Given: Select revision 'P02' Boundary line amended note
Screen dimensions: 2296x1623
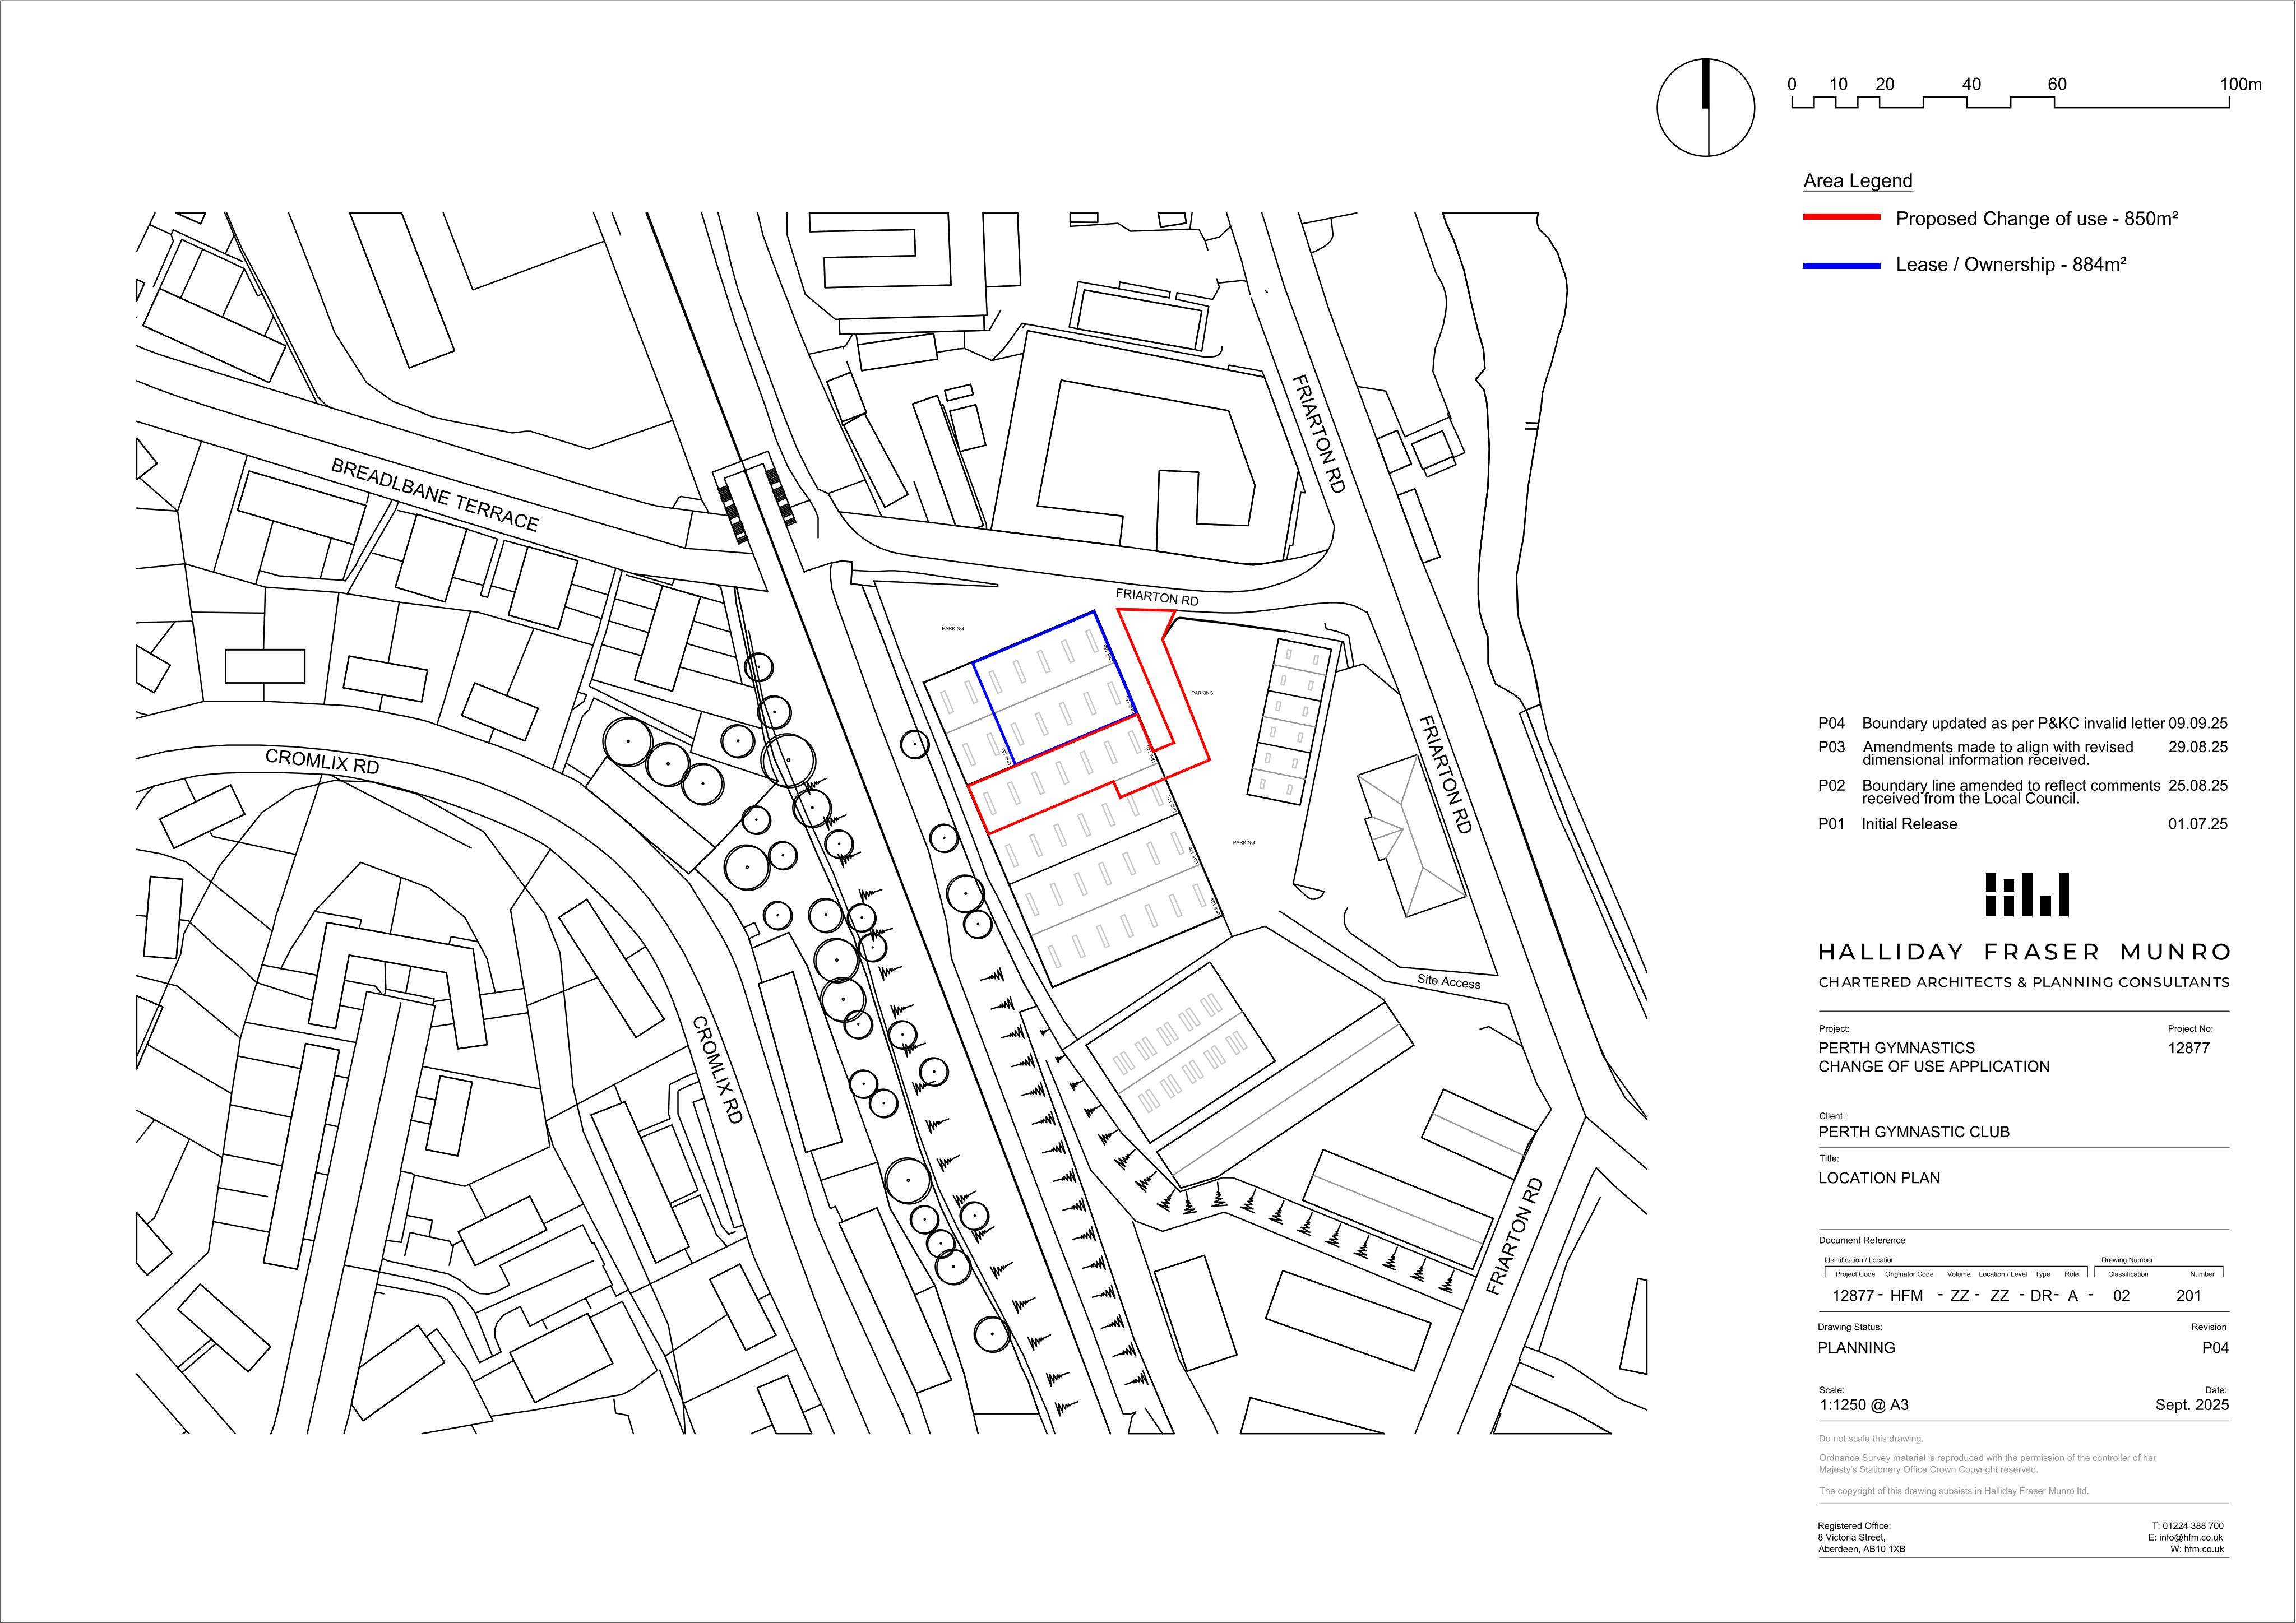Looking at the screenshot, I should 2022,792.
